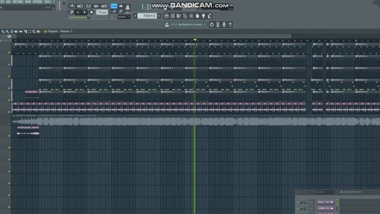Select the Paint brush tool in playlist

point(7,32)
